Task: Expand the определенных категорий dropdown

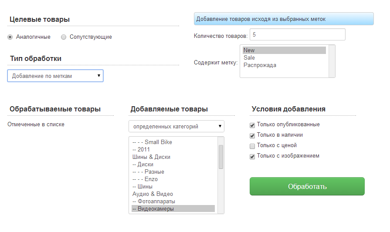Action: click(x=176, y=127)
